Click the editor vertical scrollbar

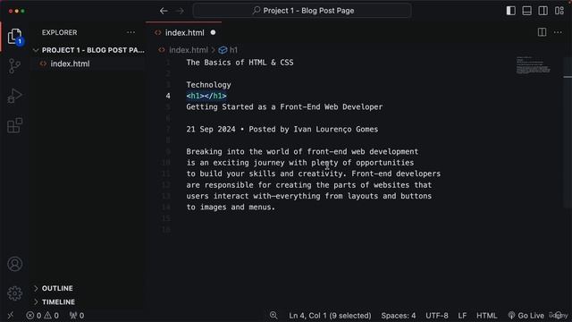click(x=568, y=131)
